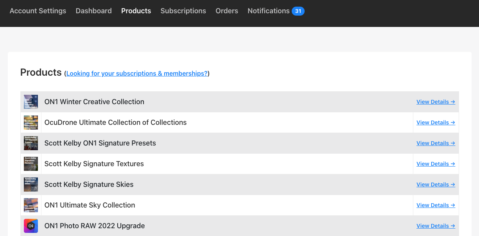
Task: View details for Scott Kelby Signature Textures
Action: coord(436,164)
